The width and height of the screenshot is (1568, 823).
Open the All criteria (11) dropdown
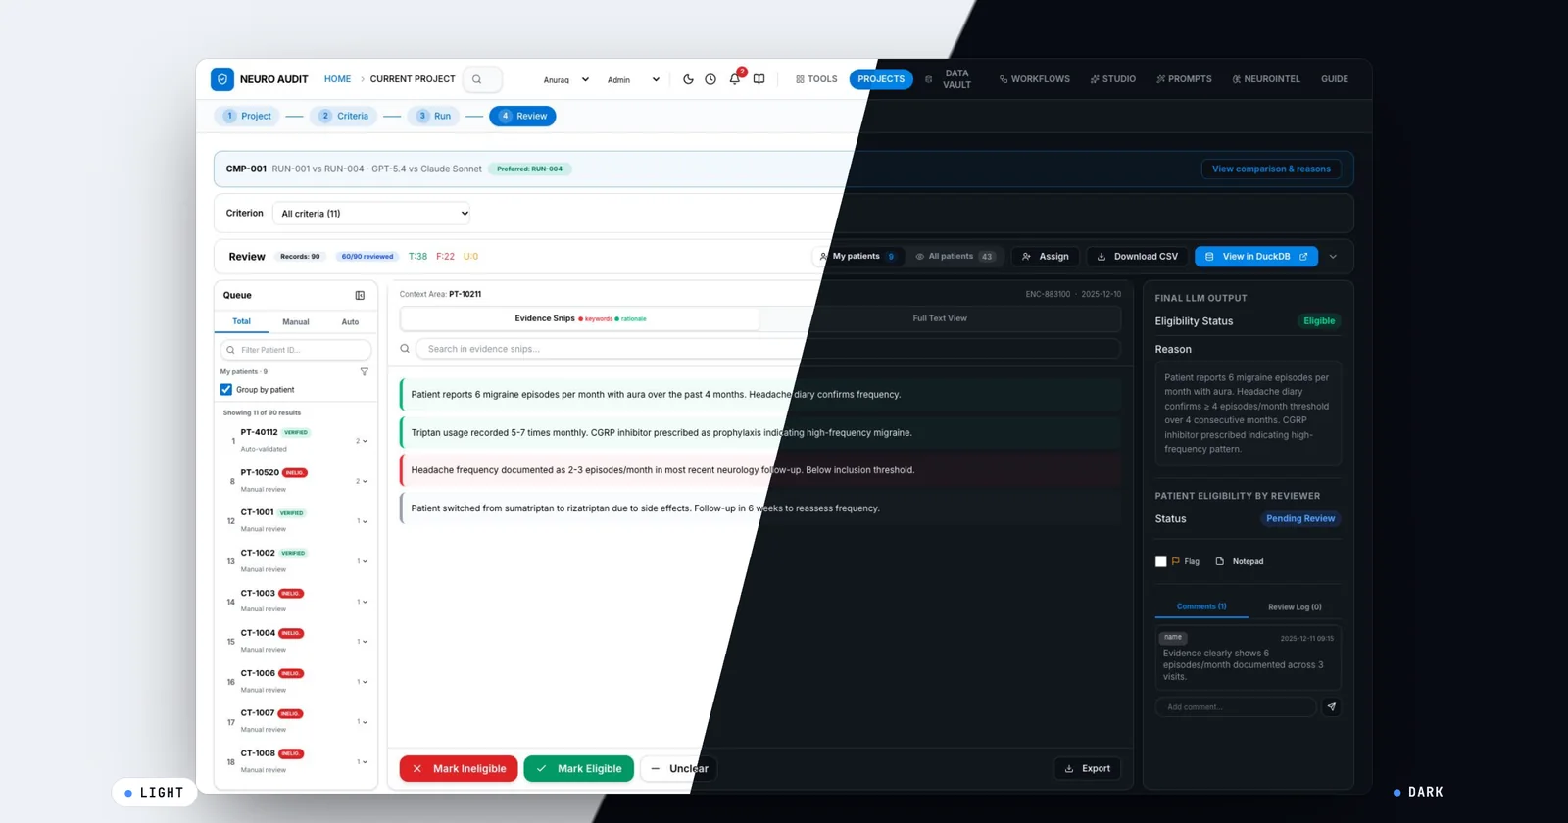click(x=372, y=214)
